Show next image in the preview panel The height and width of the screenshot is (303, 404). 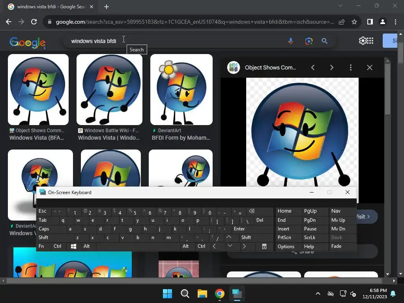(331, 67)
